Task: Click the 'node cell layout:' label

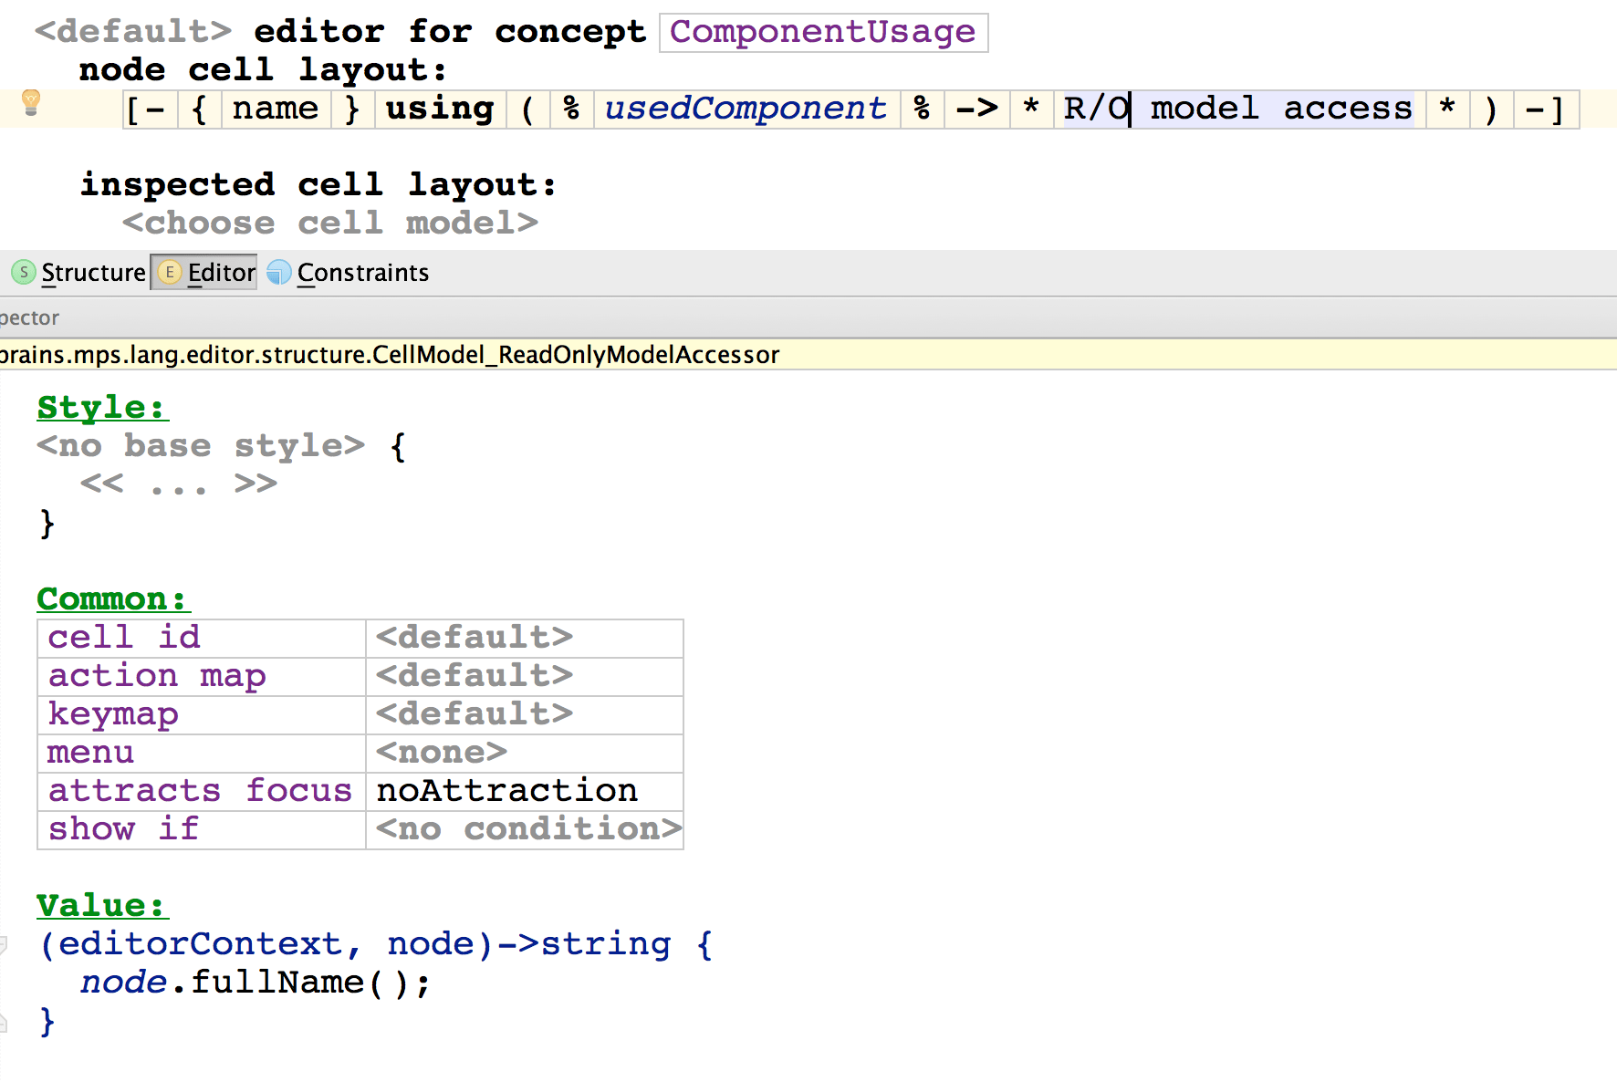Action: point(263,69)
